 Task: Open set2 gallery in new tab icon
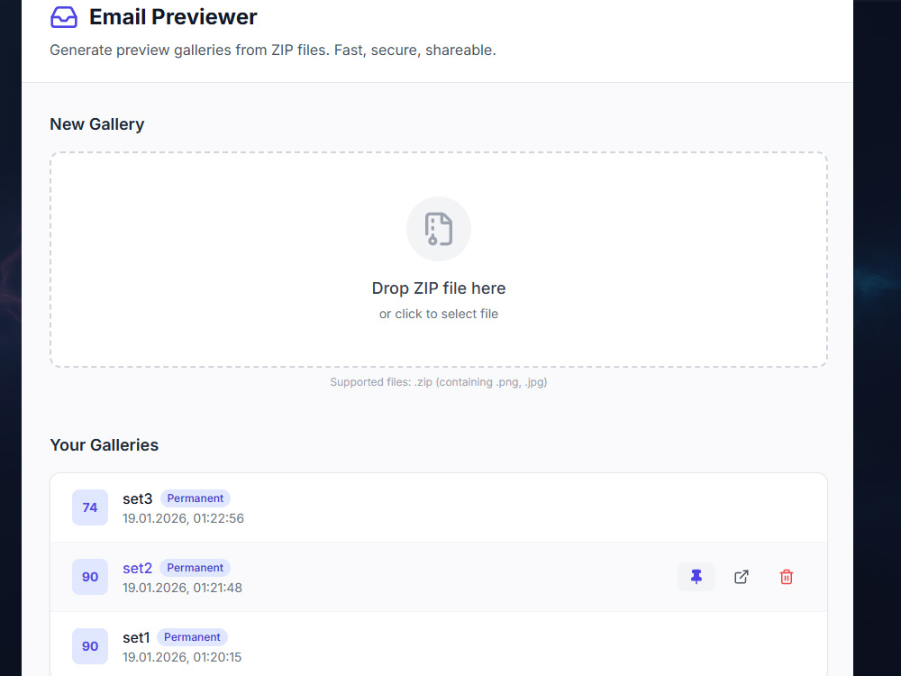[742, 577]
